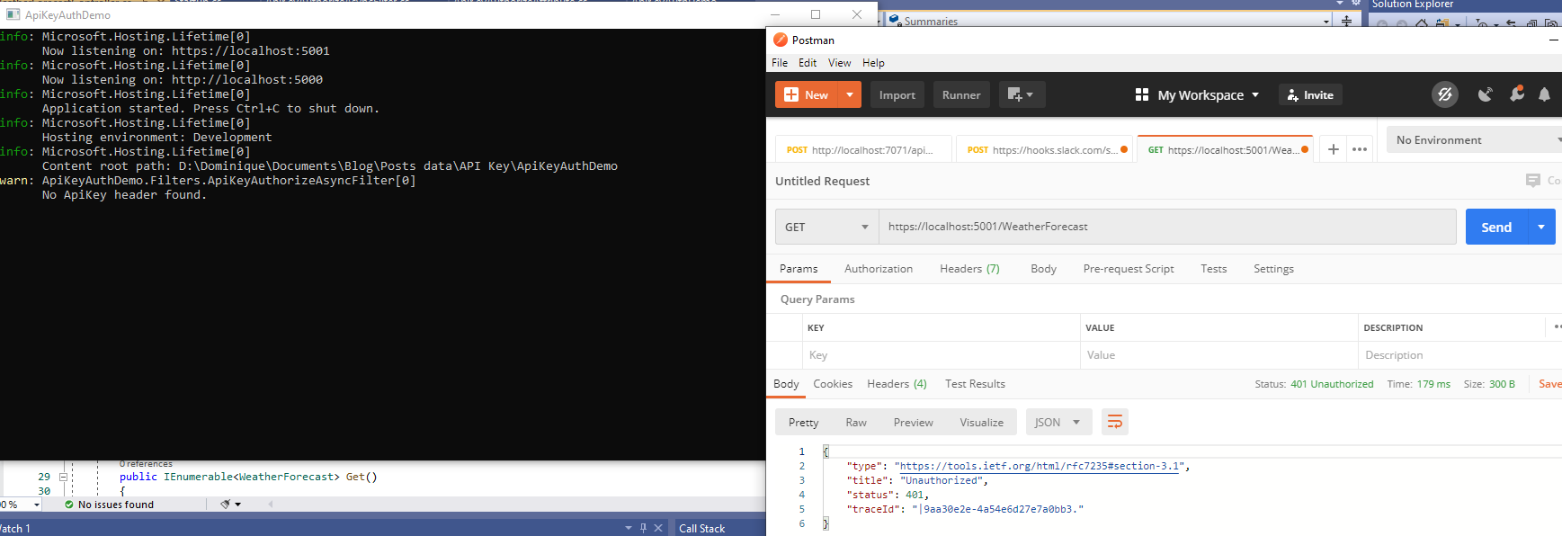Image resolution: width=1562 pixels, height=536 pixels.
Task: Click the Postman logo icon in title bar
Action: pos(781,40)
